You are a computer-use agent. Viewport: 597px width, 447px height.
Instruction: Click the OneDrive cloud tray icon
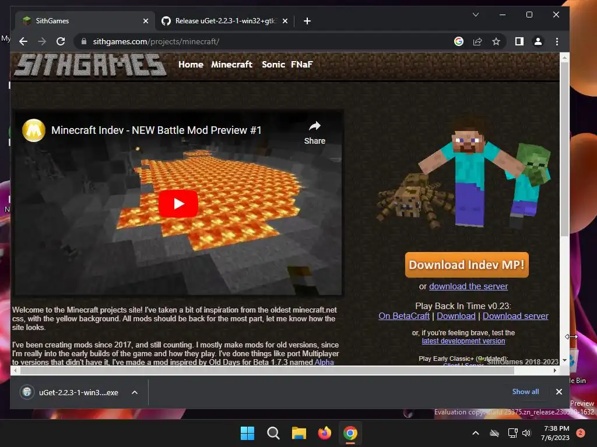tap(494, 433)
